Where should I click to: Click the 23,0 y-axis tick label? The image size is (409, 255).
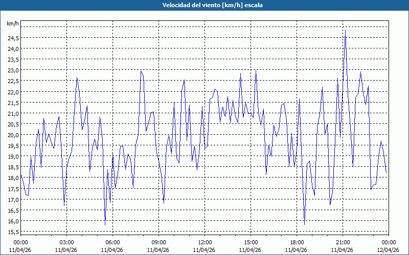13,70
